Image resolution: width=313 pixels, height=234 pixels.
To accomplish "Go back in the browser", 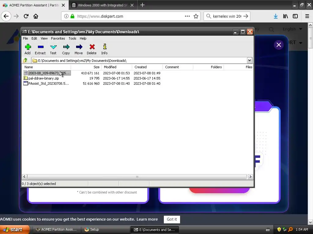I will [x=6, y=16].
